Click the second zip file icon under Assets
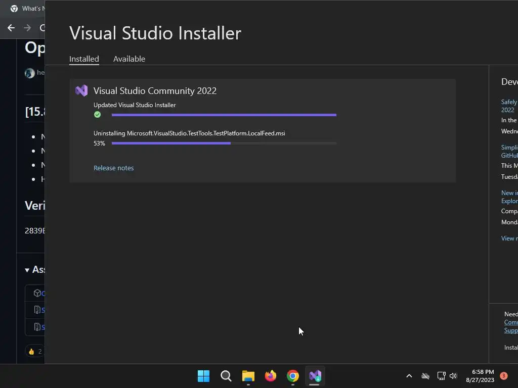518x388 pixels. [37, 327]
